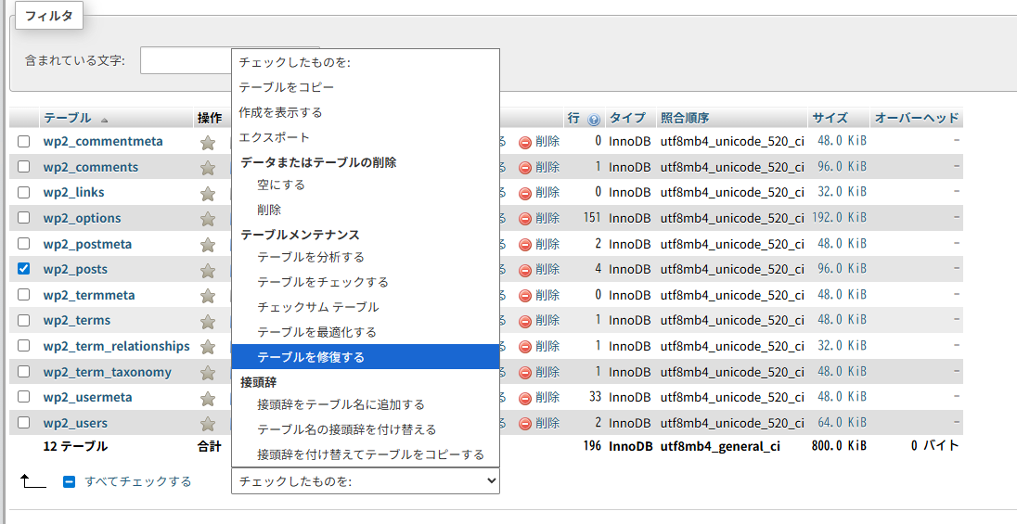Image resolution: width=1017 pixels, height=524 pixels.
Task: Open wp2_term_taxonomy table link
Action: pyautogui.click(x=107, y=372)
